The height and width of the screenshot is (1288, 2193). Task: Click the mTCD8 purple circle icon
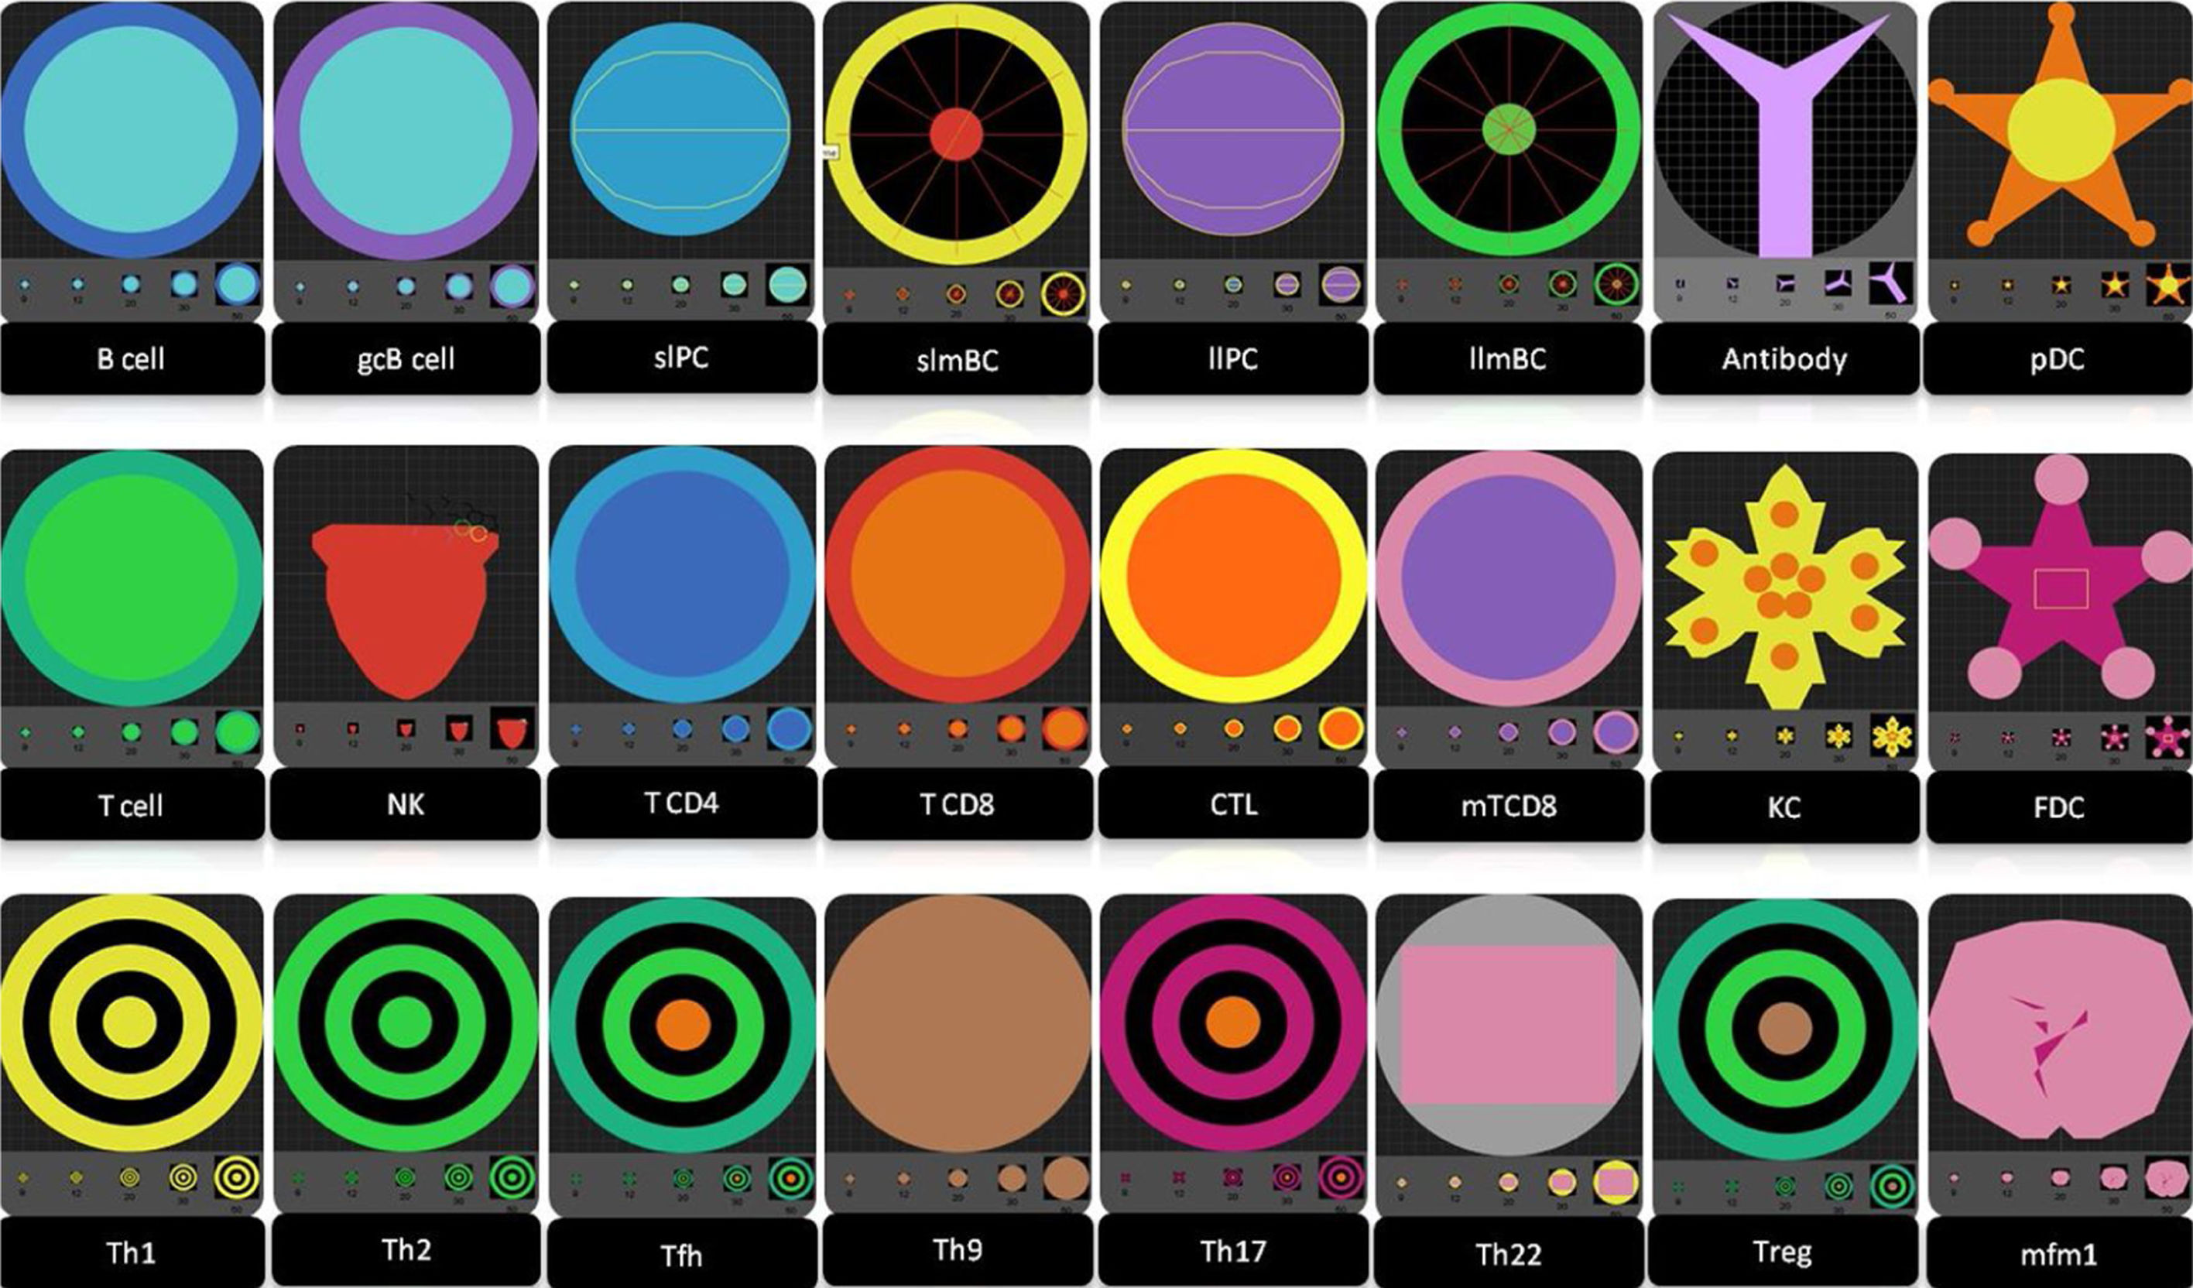coord(1508,578)
